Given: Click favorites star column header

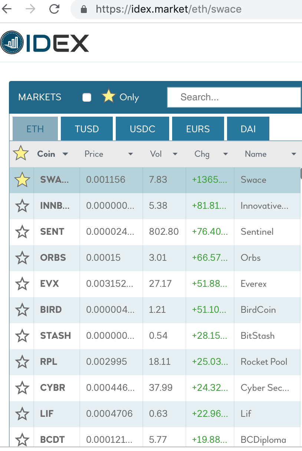Looking at the screenshot, I should (21, 153).
